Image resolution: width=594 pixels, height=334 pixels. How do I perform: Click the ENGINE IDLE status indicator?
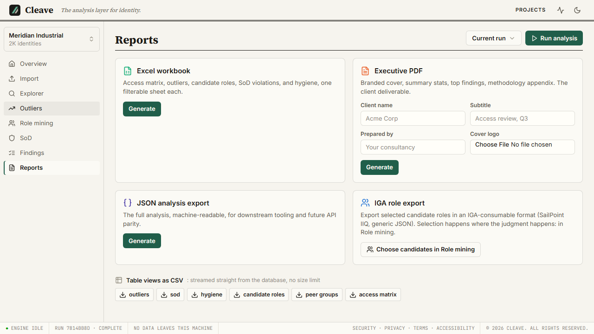pyautogui.click(x=25, y=328)
